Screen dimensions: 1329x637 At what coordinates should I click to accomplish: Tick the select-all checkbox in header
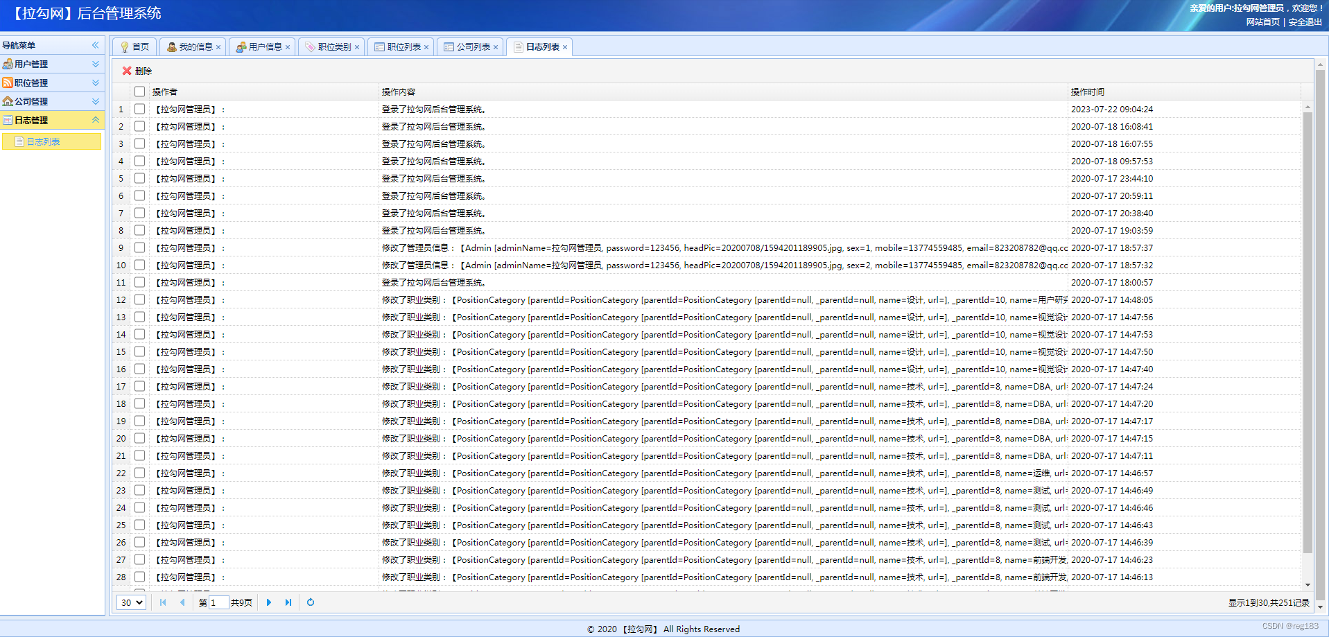click(140, 91)
